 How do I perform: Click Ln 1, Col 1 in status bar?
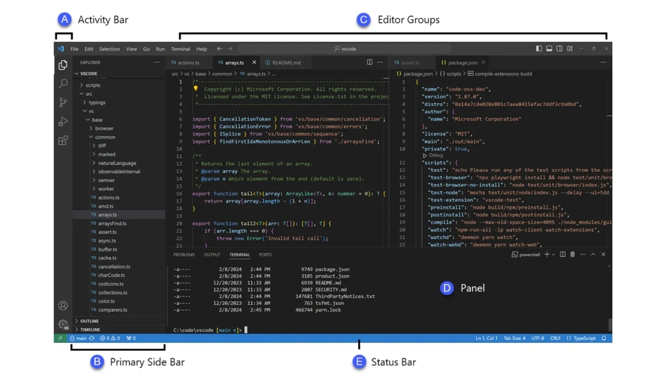pyautogui.click(x=487, y=338)
